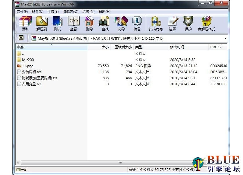This screenshot has width=243, height=175.
Task: Select the 11.png image file
Action: (28, 66)
